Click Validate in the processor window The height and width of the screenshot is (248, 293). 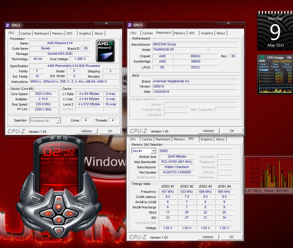tap(86, 131)
